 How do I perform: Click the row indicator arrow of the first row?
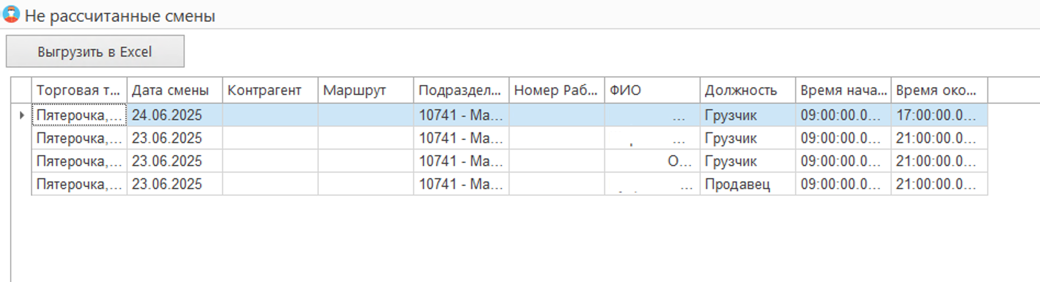(21, 115)
